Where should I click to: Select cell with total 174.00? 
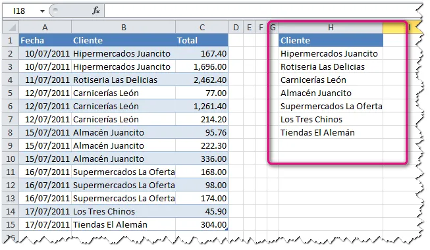coord(202,198)
